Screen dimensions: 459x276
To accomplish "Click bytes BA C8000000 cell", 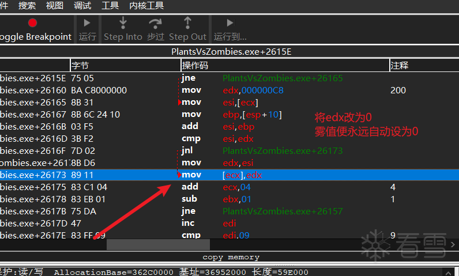I will point(99,90).
